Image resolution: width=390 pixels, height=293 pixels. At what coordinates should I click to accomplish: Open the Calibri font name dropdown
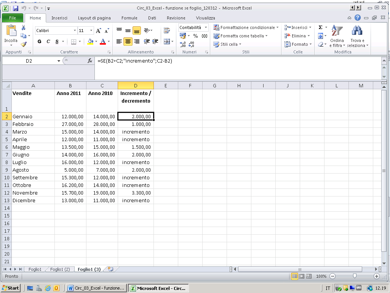[x=75, y=31]
